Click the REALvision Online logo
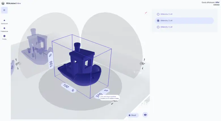 click(11, 3)
